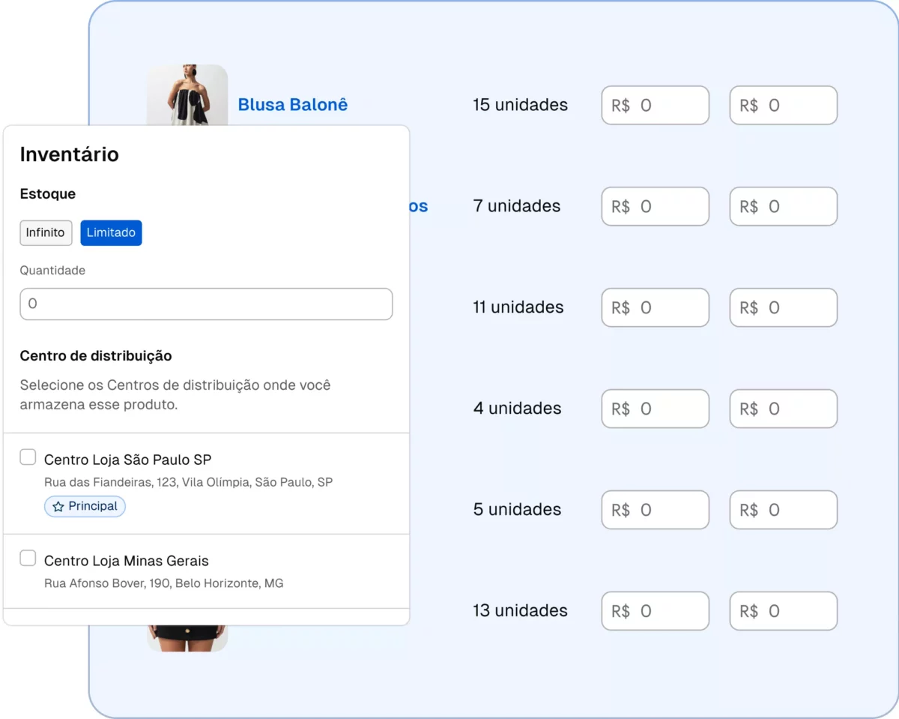The height and width of the screenshot is (719, 899).
Task: Click the Principal badge under São Paulo
Action: tap(85, 507)
